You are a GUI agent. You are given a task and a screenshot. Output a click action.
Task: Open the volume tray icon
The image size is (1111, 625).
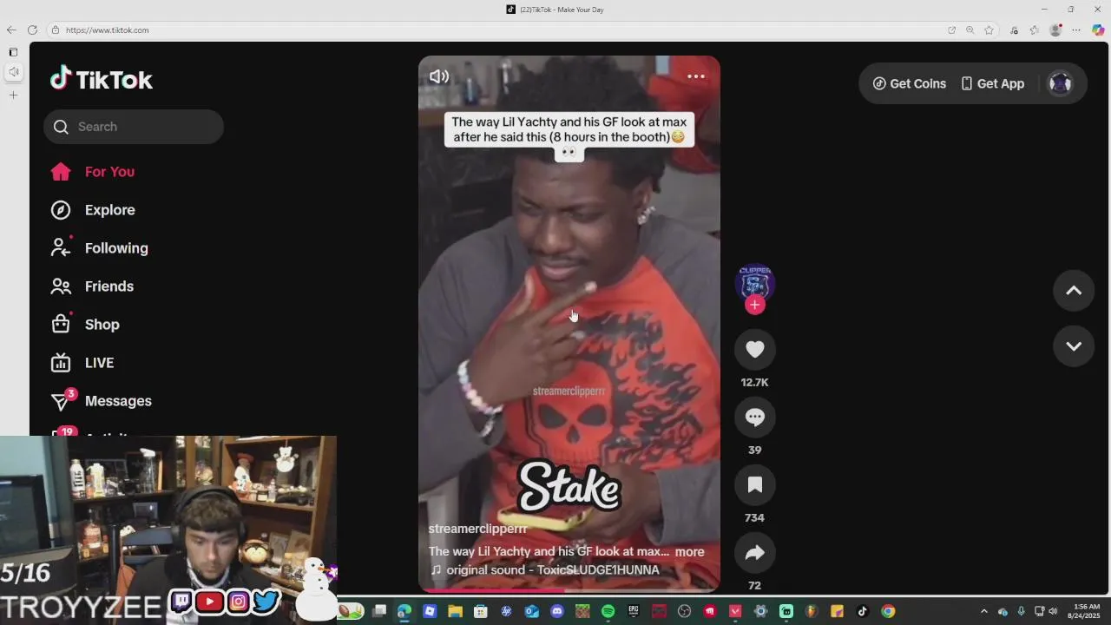click(1053, 612)
